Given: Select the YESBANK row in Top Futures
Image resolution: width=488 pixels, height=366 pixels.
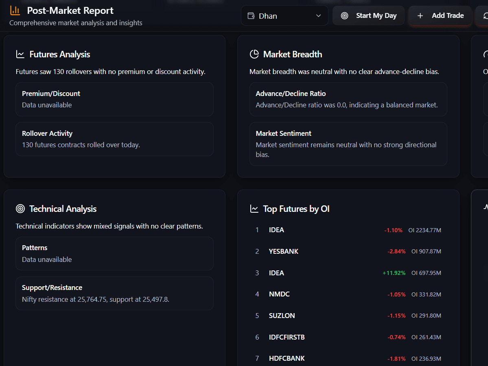Looking at the screenshot, I should [348, 251].
